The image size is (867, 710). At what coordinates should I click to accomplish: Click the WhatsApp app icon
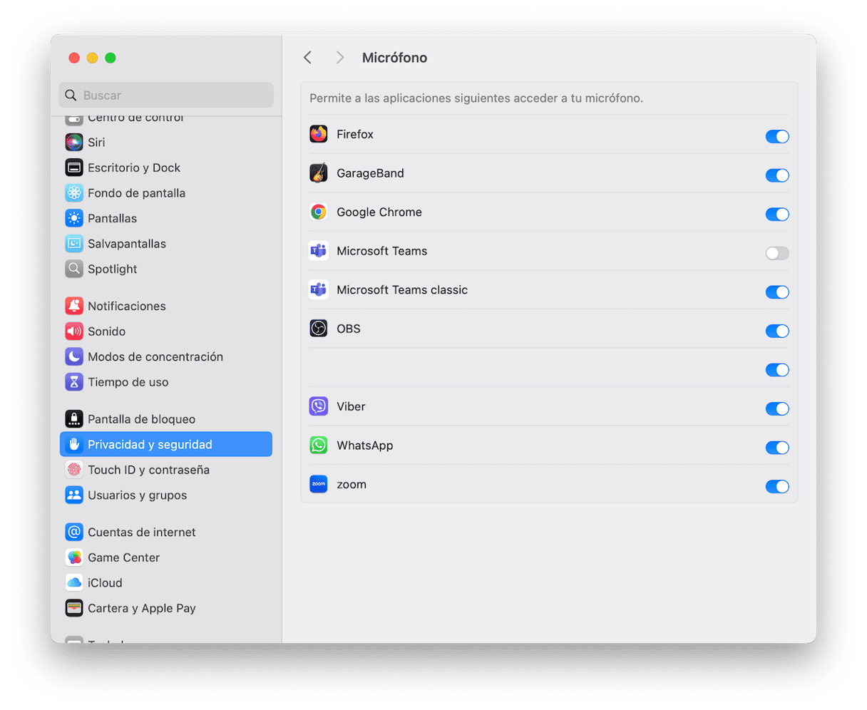[318, 446]
